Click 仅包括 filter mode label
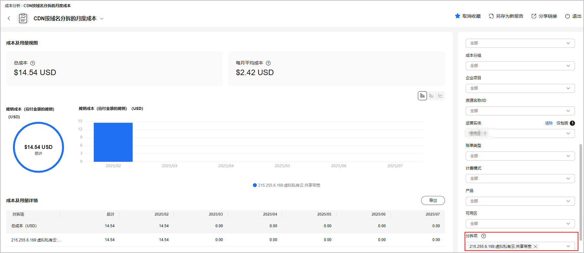 click(562, 123)
